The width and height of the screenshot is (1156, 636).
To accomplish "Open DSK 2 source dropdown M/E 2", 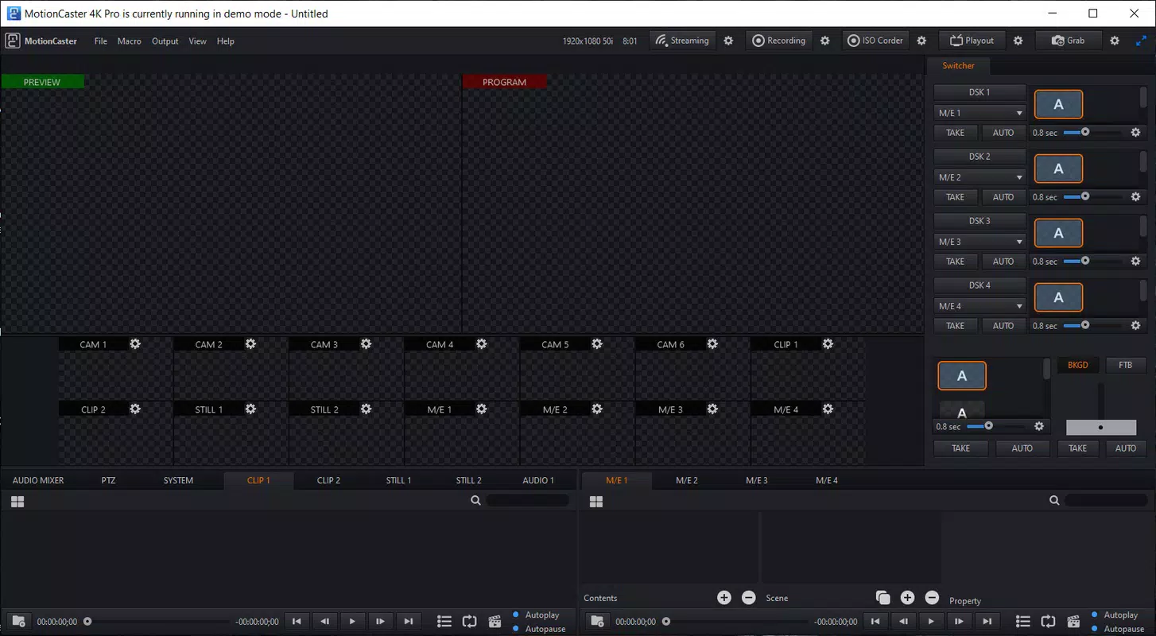I will click(980, 177).
